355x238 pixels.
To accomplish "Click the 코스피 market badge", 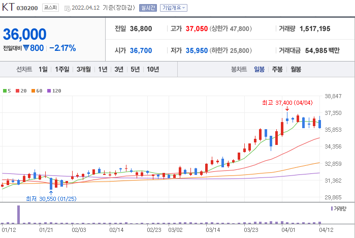I will tap(50, 8).
